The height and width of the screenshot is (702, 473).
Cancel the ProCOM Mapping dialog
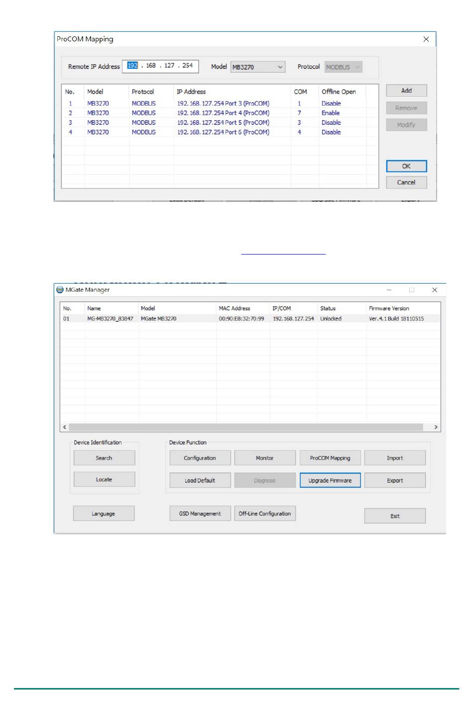tap(406, 182)
